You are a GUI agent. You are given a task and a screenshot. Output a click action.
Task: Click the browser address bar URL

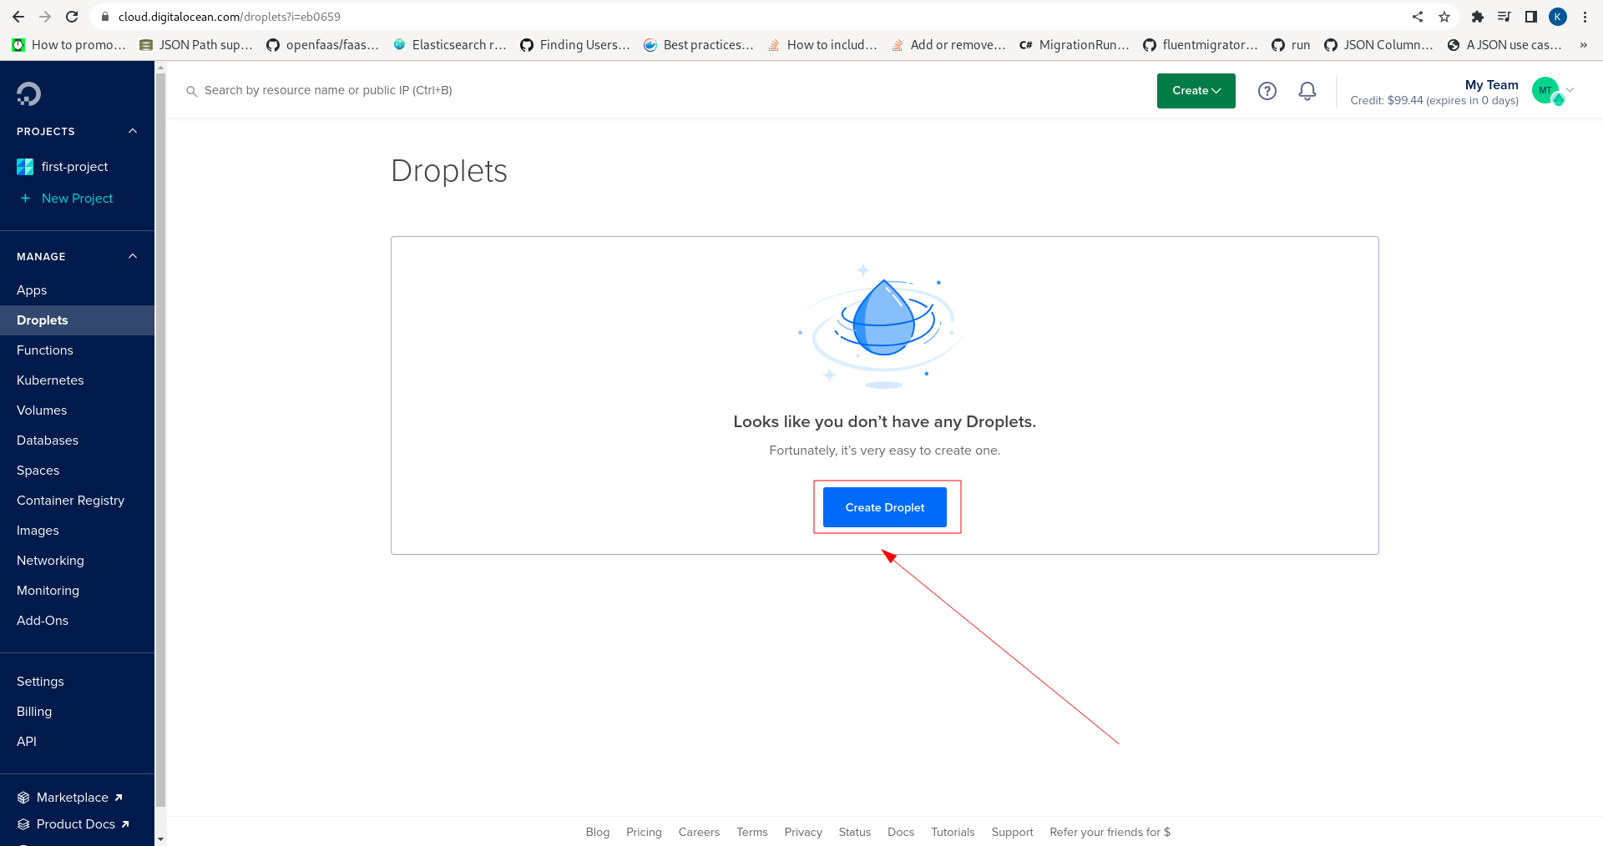click(230, 17)
